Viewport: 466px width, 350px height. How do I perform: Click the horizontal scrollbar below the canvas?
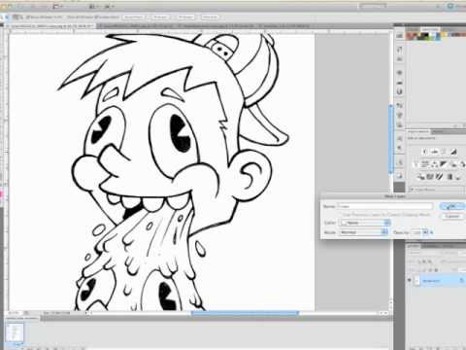point(245,313)
